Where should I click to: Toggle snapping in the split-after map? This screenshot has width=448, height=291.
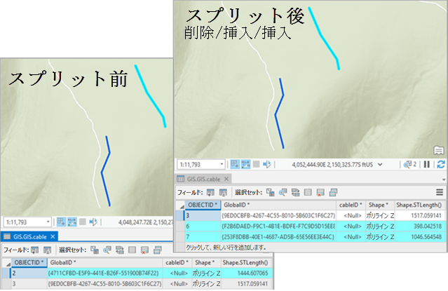point(236,164)
